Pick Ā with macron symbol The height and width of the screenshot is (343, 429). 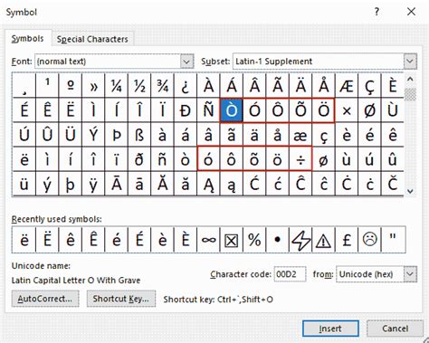coord(116,184)
